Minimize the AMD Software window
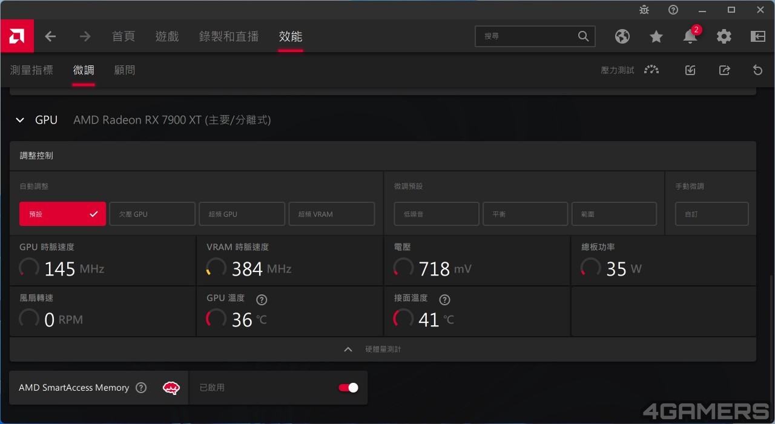This screenshot has width=775, height=424. tap(702, 10)
